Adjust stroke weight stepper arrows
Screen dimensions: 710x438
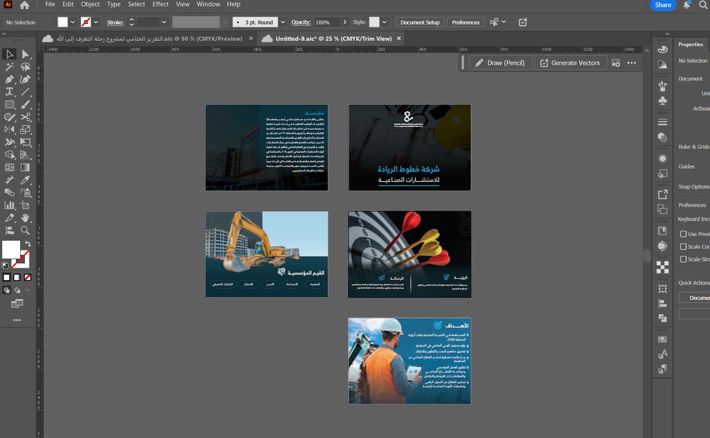click(x=131, y=22)
